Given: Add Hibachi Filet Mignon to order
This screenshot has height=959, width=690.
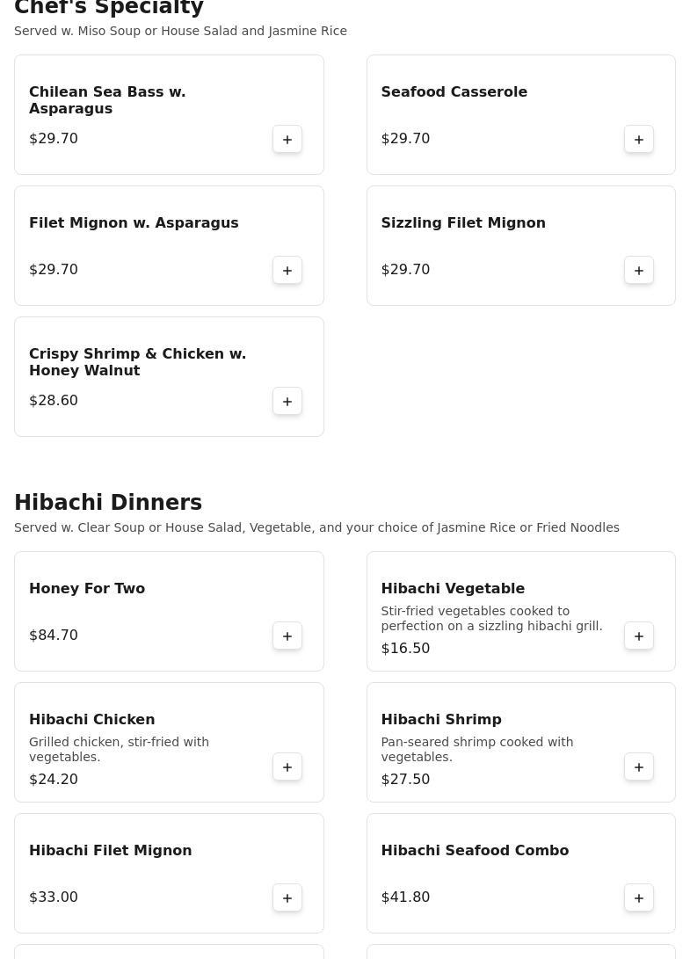Looking at the screenshot, I should point(287,897).
